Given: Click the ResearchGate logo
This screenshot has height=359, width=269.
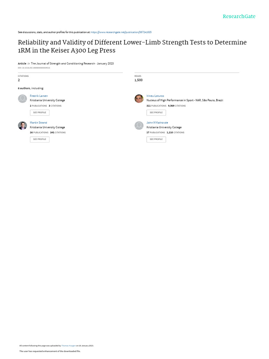Looking at the screenshot, I should pyautogui.click(x=239, y=16).
